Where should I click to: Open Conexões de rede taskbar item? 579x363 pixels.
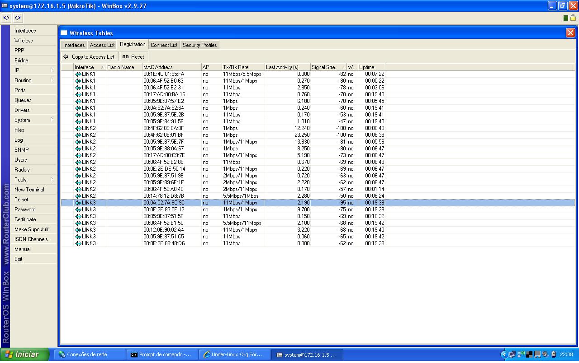pos(90,355)
